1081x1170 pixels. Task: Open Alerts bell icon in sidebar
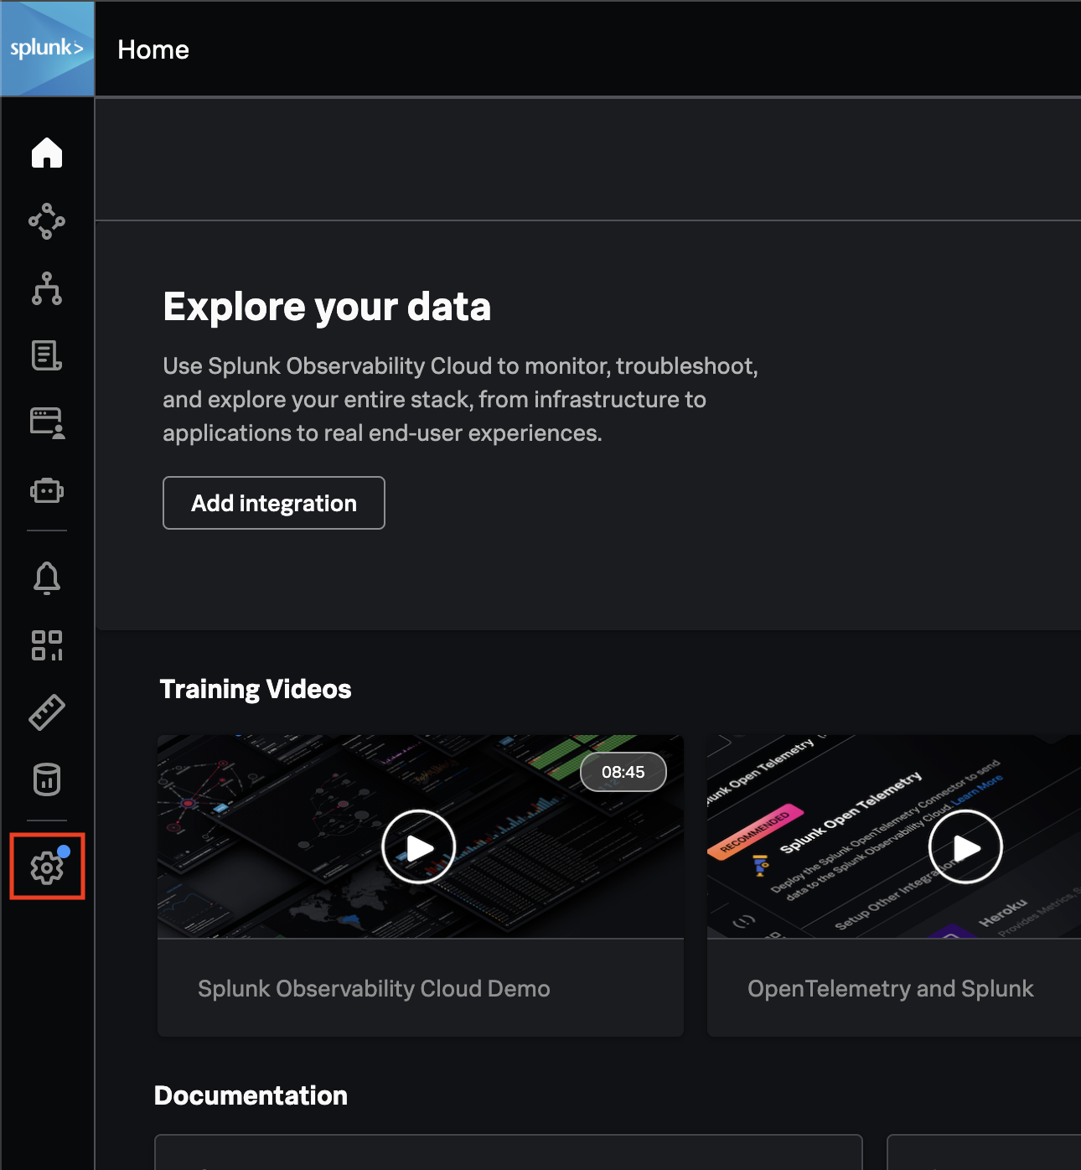coord(47,578)
